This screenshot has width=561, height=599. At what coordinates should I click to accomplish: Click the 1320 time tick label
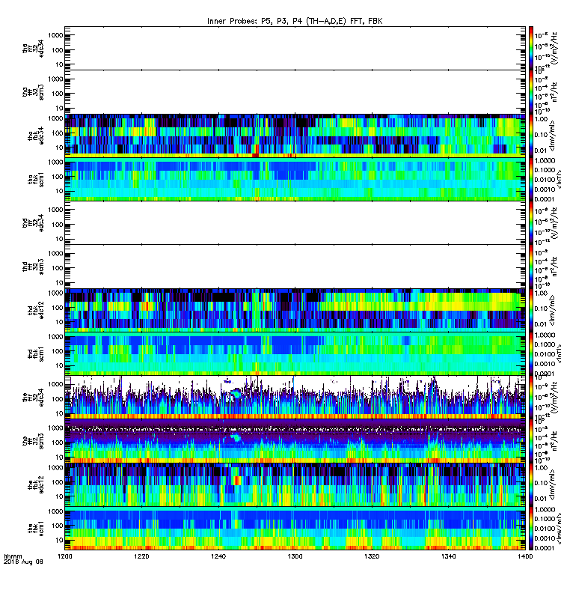pyautogui.click(x=372, y=556)
